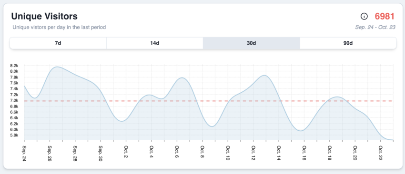The image size is (405, 174).
Task: Click the red dashed average line
Action: click(x=209, y=101)
